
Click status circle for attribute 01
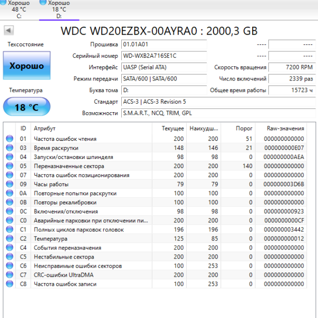tap(10, 139)
